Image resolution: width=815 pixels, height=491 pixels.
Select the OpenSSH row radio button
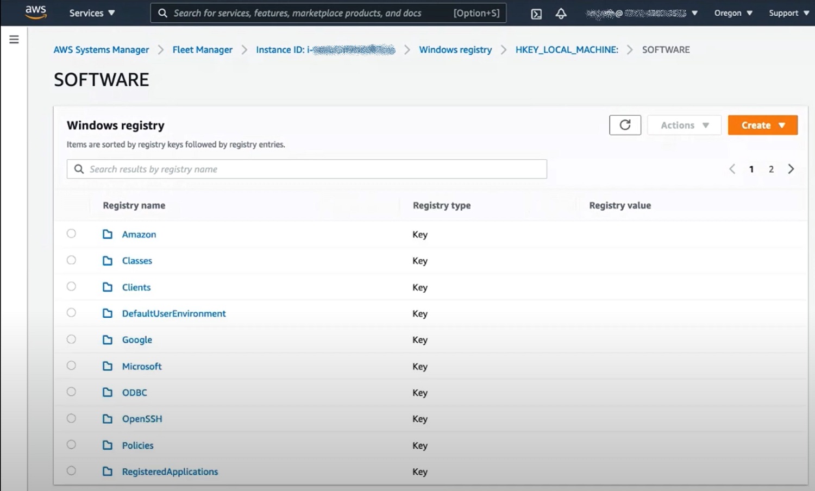[x=71, y=418]
